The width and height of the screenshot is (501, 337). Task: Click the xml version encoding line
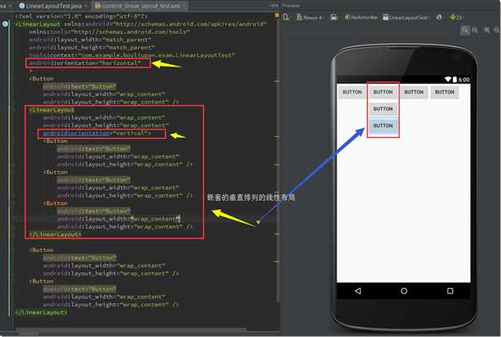[x=81, y=16]
